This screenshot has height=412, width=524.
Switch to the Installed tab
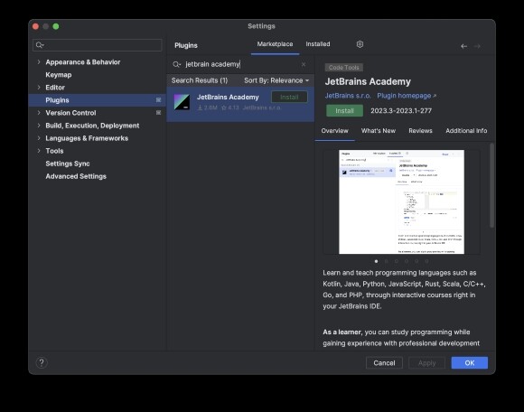click(318, 44)
